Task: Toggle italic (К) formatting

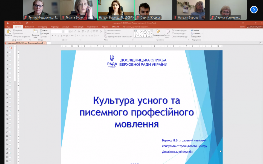Action: click(x=55, y=36)
